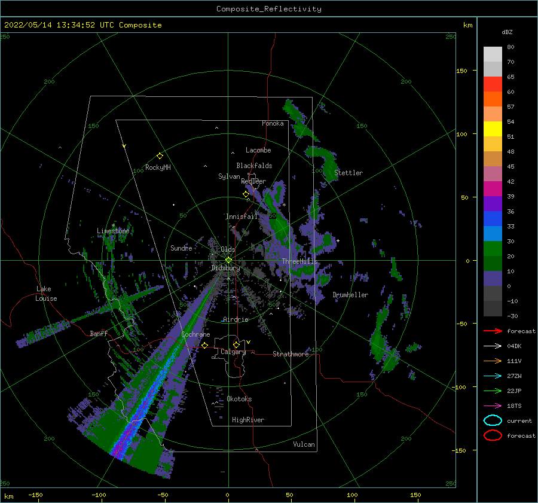Click the Ponoka city label

coord(273,123)
